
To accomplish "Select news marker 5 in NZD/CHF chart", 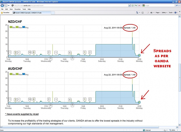I will 72,58.
